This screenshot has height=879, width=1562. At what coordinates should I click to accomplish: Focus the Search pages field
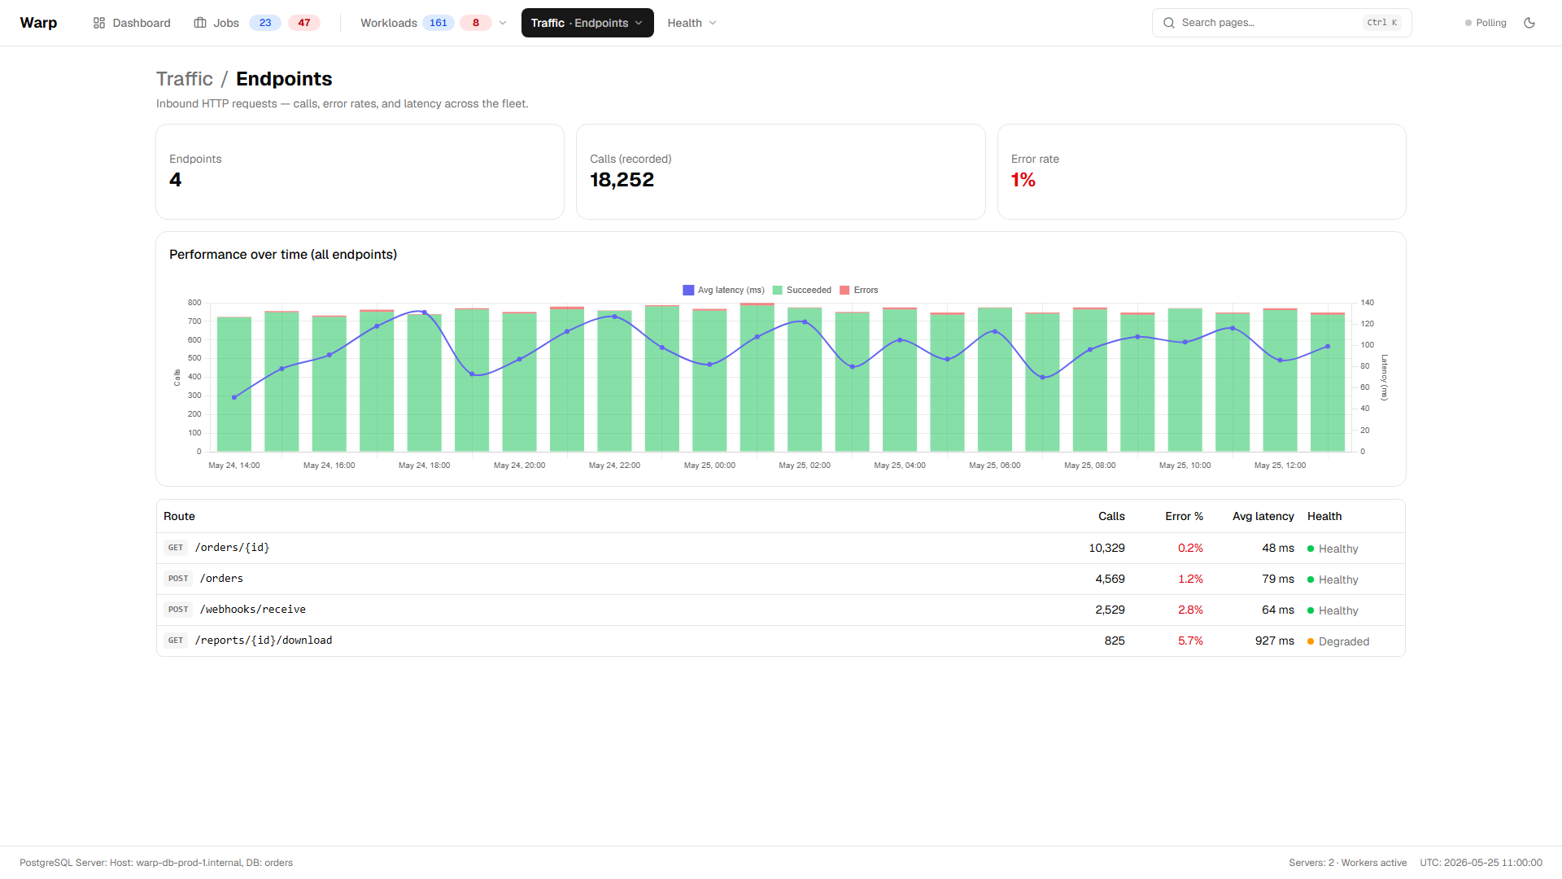(1281, 23)
